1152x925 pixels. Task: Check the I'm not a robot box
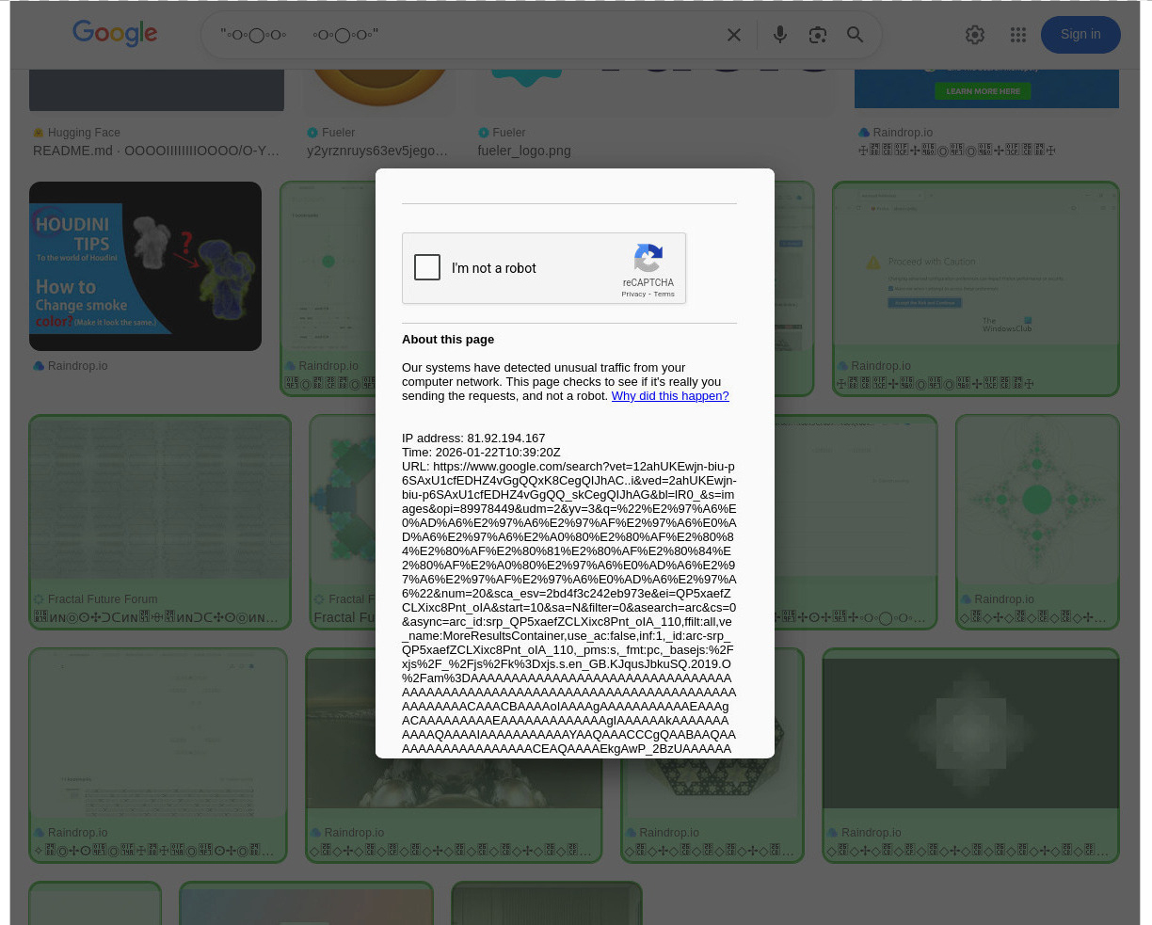click(427, 267)
